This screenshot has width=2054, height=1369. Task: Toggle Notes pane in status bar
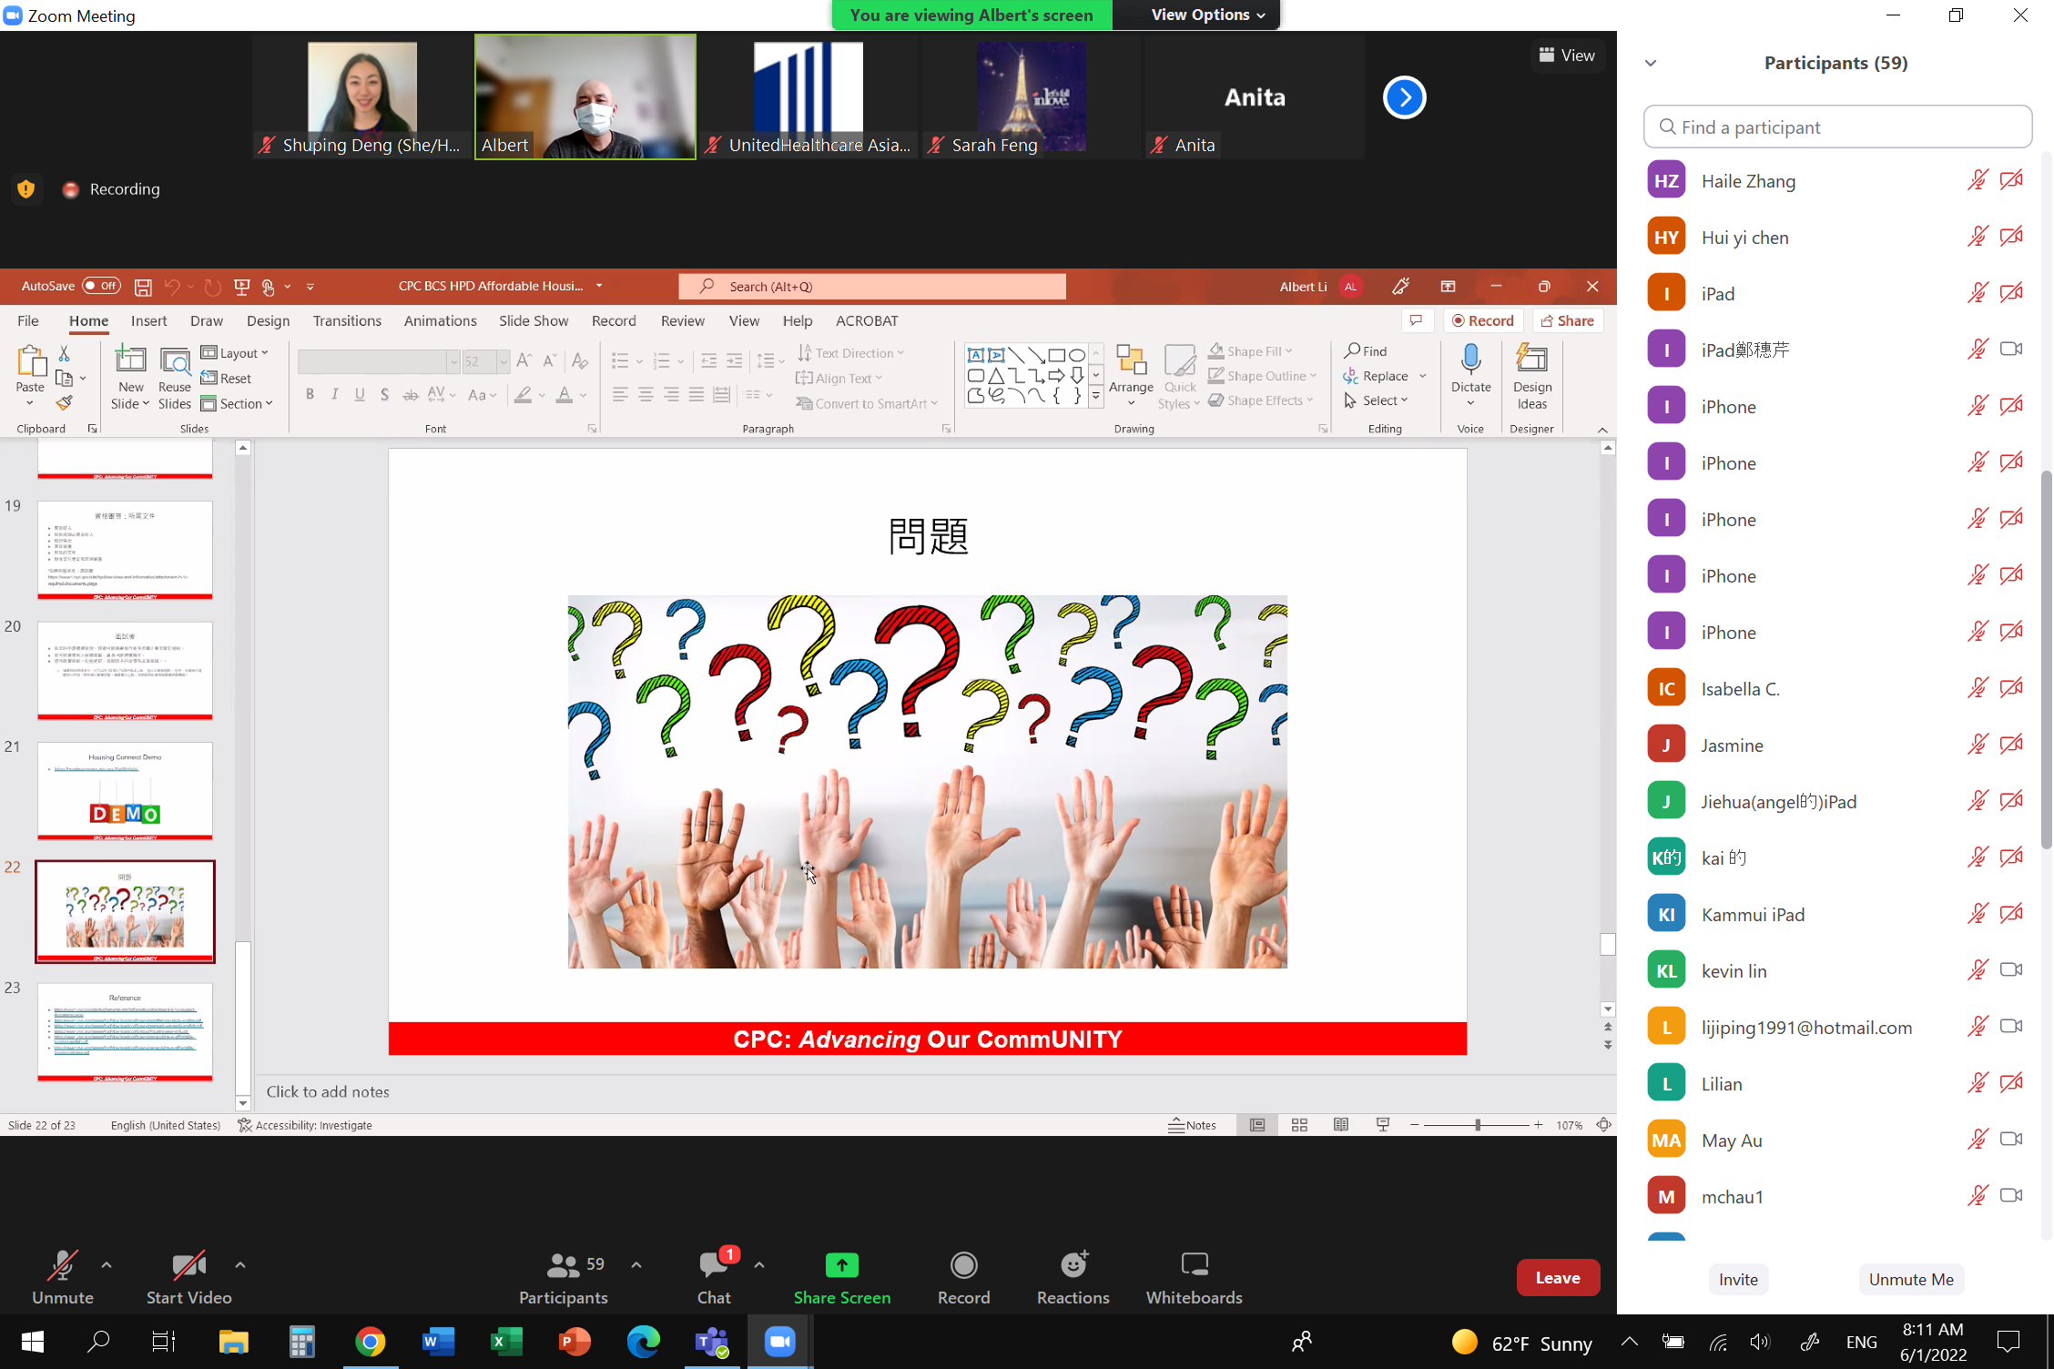[1193, 1125]
